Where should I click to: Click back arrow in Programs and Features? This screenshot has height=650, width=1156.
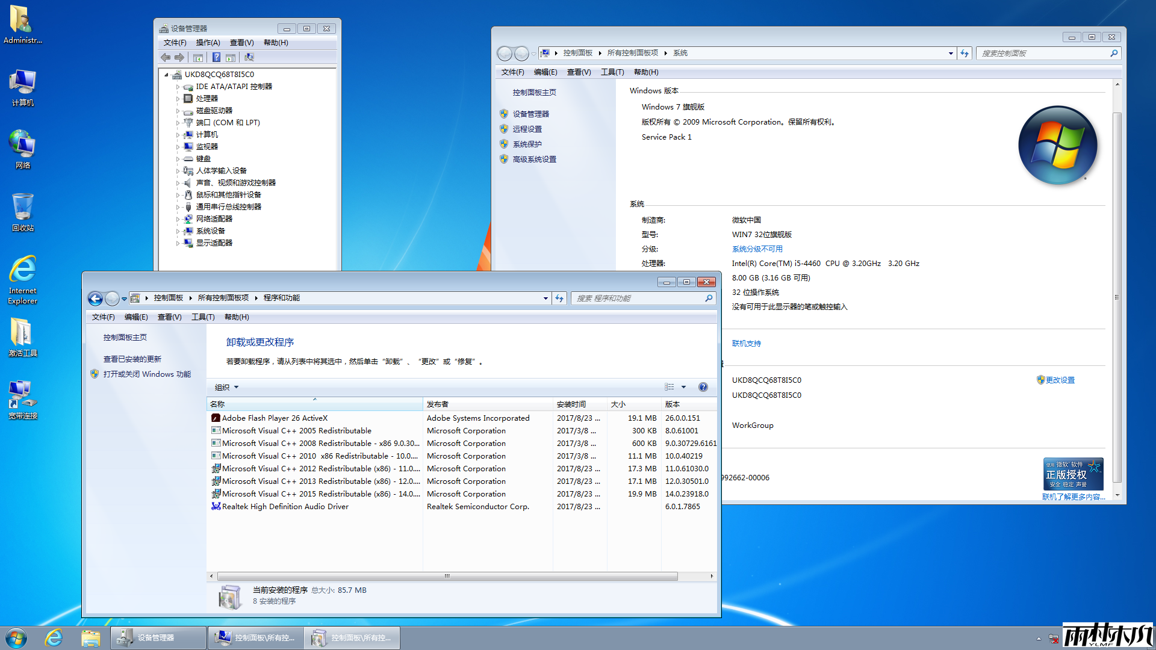click(x=95, y=299)
